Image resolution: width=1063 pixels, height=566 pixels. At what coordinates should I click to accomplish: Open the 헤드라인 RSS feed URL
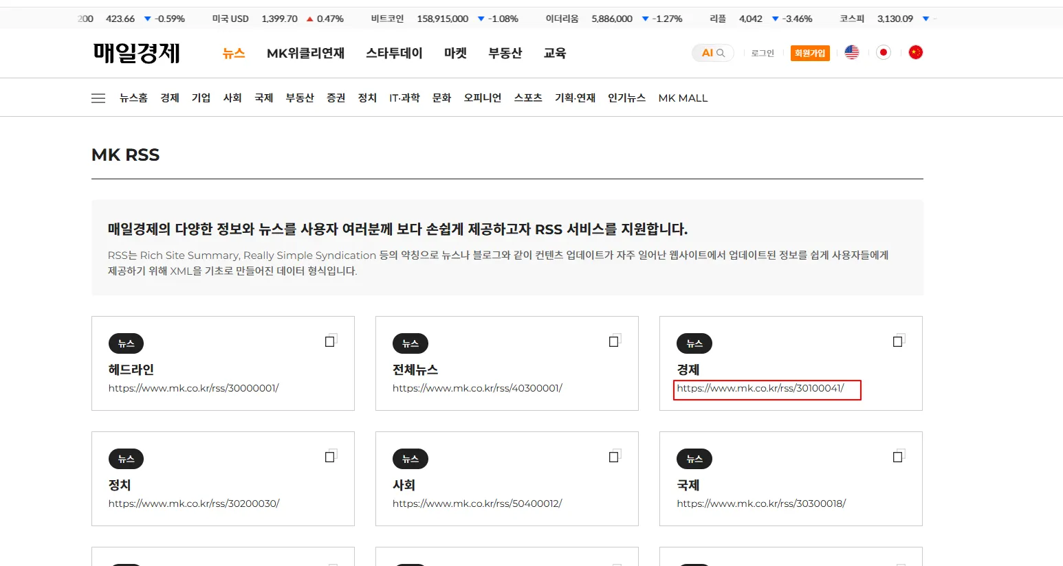[193, 388]
